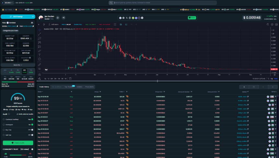Select the 1h stats period
This screenshot has height=158, width=279.
click(x=11, y=71)
